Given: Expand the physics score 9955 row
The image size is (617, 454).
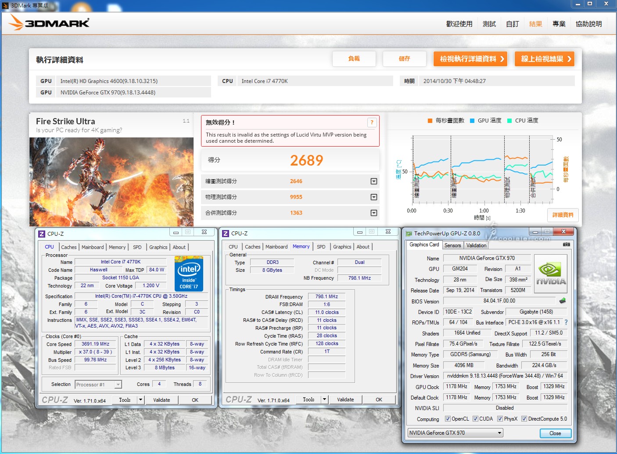Looking at the screenshot, I should 374,197.
